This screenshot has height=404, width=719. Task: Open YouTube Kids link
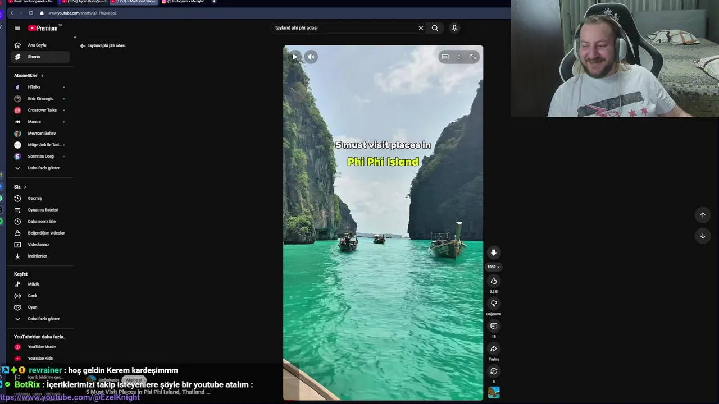(40, 359)
